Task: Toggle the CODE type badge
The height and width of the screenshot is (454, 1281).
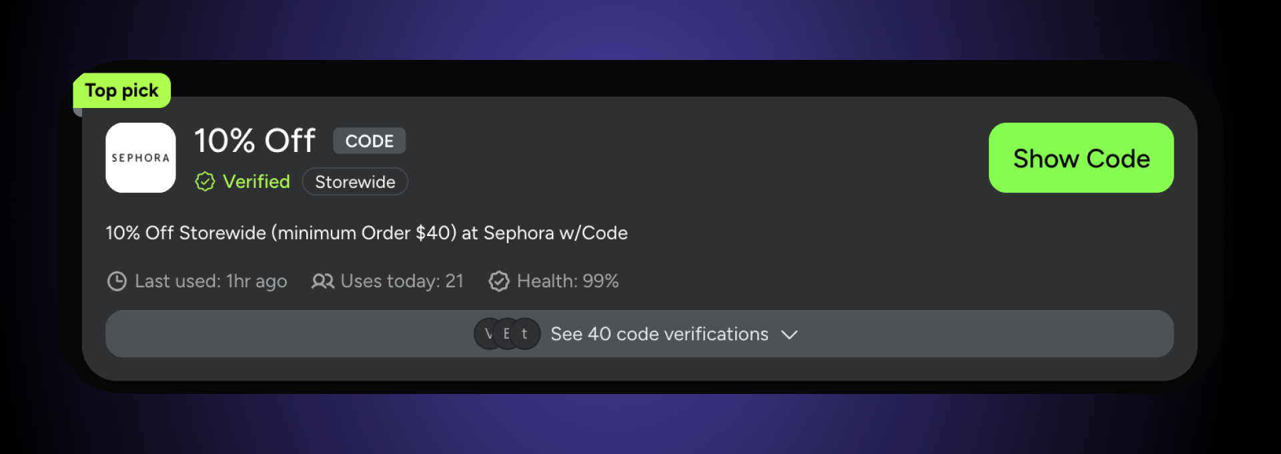Action: coord(369,141)
